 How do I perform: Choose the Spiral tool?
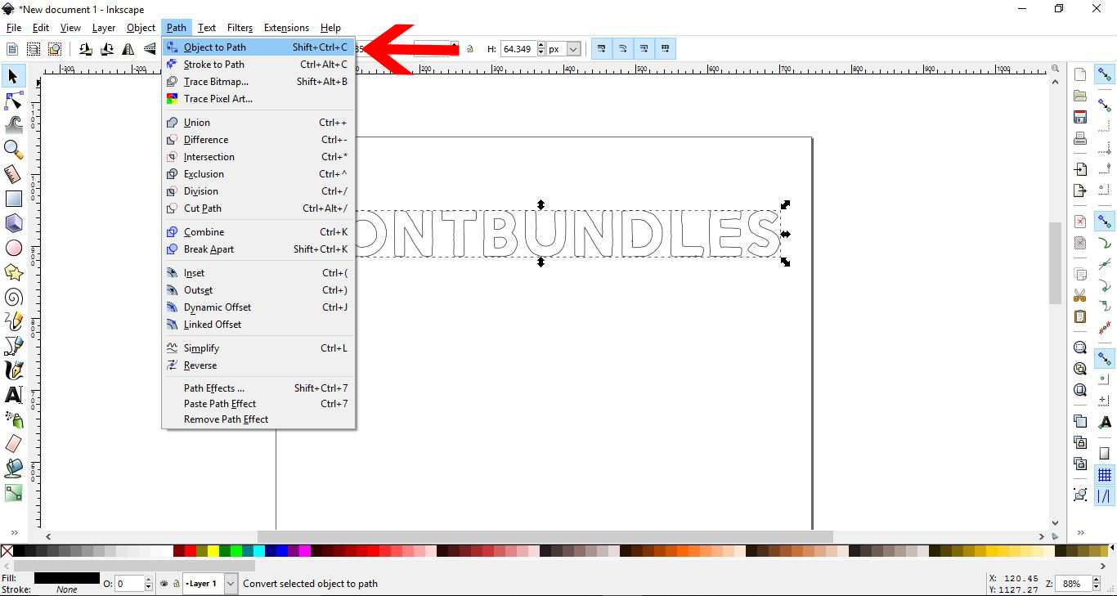click(13, 297)
